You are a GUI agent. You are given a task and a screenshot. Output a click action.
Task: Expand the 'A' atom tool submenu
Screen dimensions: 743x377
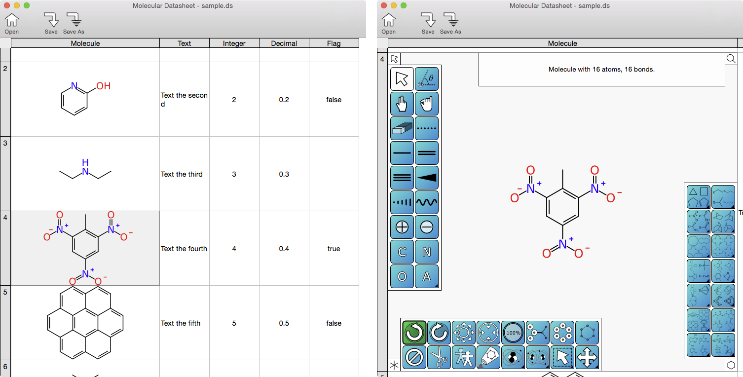(x=427, y=276)
